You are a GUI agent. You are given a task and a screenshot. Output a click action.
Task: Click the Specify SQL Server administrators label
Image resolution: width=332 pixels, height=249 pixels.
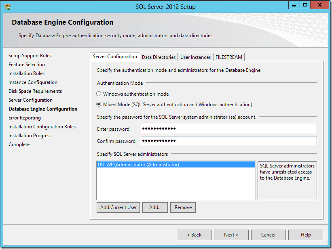pos(132,154)
